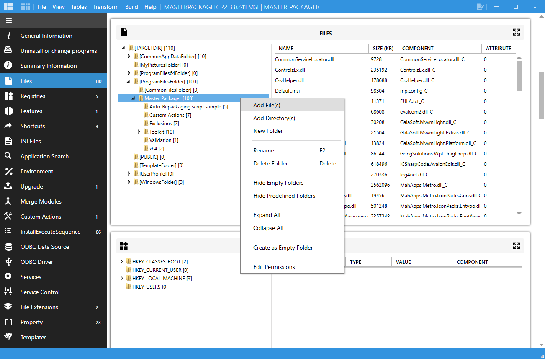Click the General Information sidebar icon
Image resolution: width=545 pixels, height=359 pixels.
pos(8,36)
